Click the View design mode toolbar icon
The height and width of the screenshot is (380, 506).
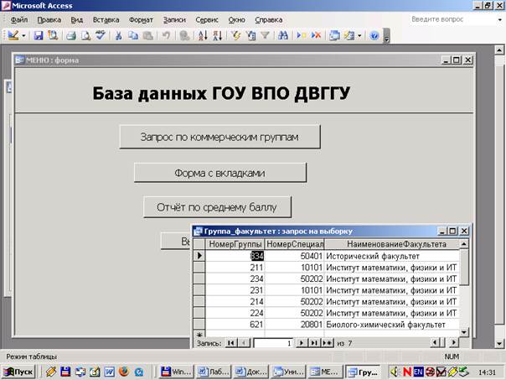point(13,35)
